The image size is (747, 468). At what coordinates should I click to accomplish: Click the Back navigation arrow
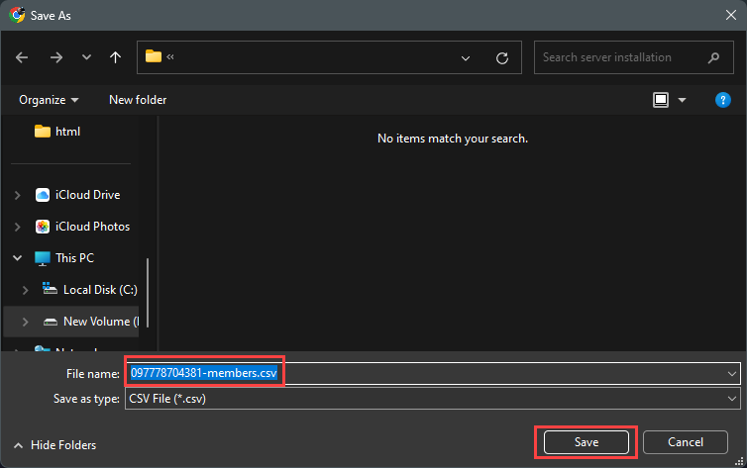(23, 57)
